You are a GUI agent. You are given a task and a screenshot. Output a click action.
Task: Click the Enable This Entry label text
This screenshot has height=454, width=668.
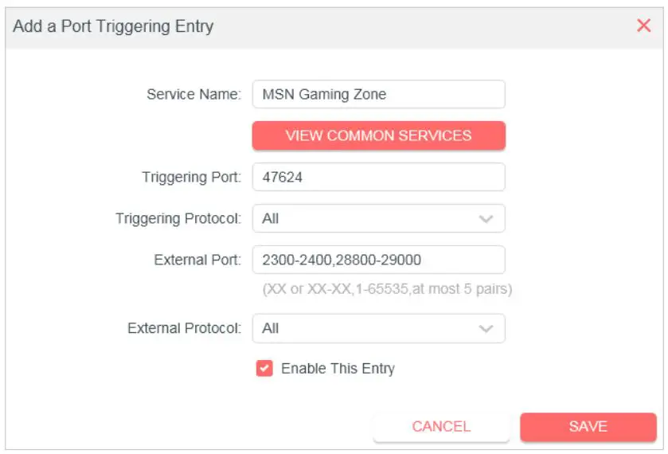point(338,368)
